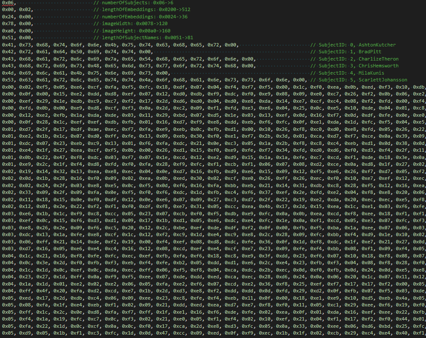Click the 0x78 byte on imageWidth line
This screenshot has width=426, height=338.
point(7,23)
